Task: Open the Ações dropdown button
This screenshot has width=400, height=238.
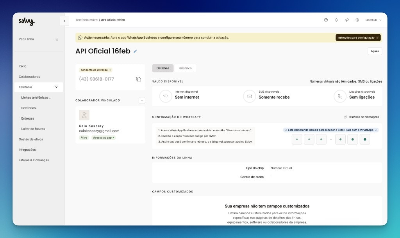Action: pyautogui.click(x=375, y=51)
